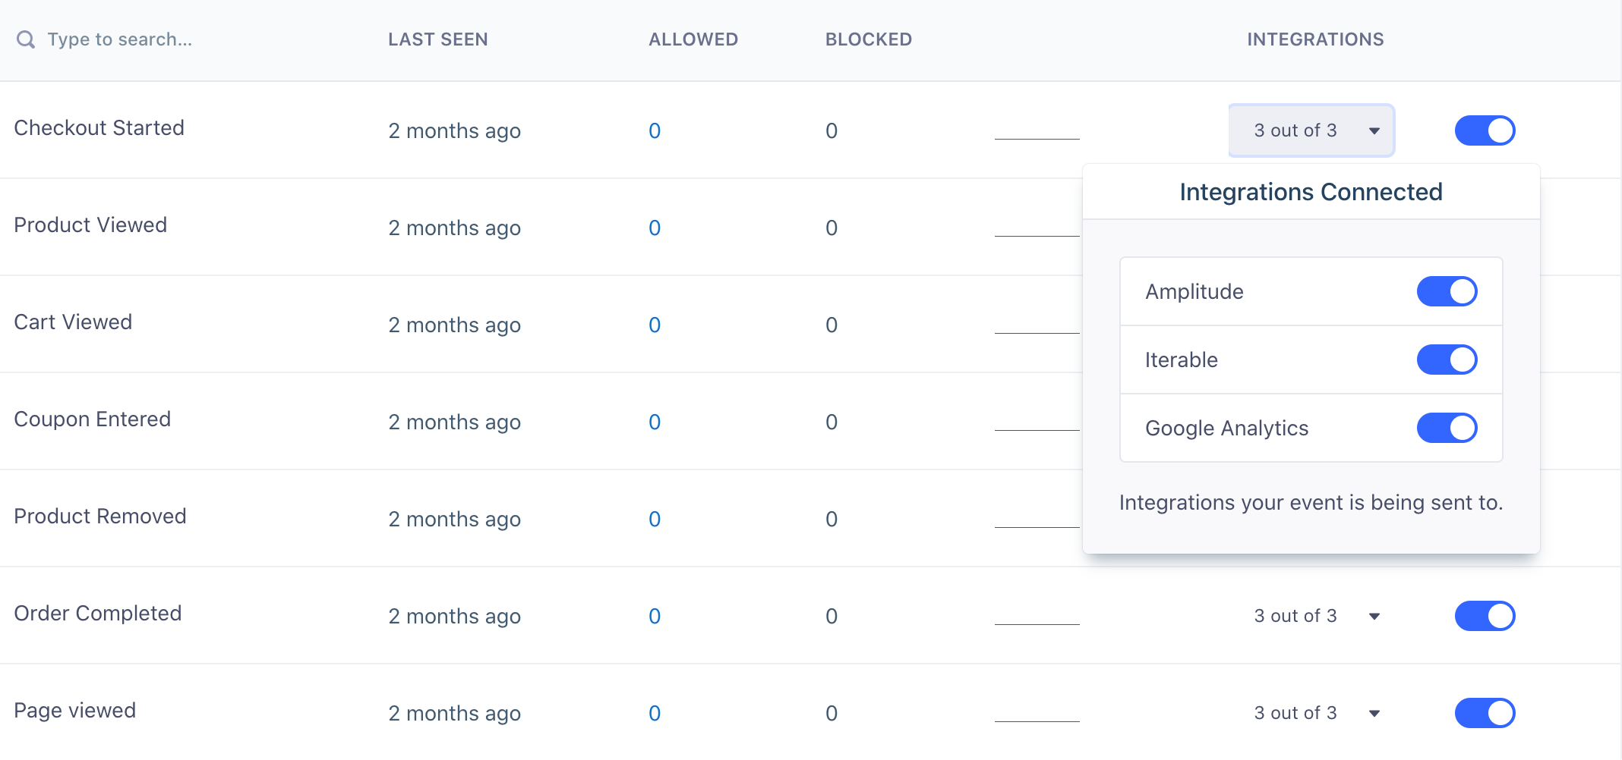Click the search magnifier icon
This screenshot has height=760, width=1622.
27,39
